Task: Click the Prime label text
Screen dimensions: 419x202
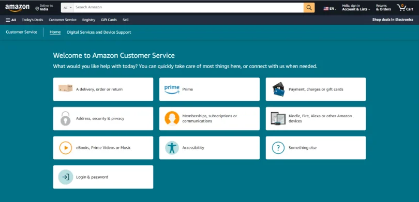Action: coord(187,89)
